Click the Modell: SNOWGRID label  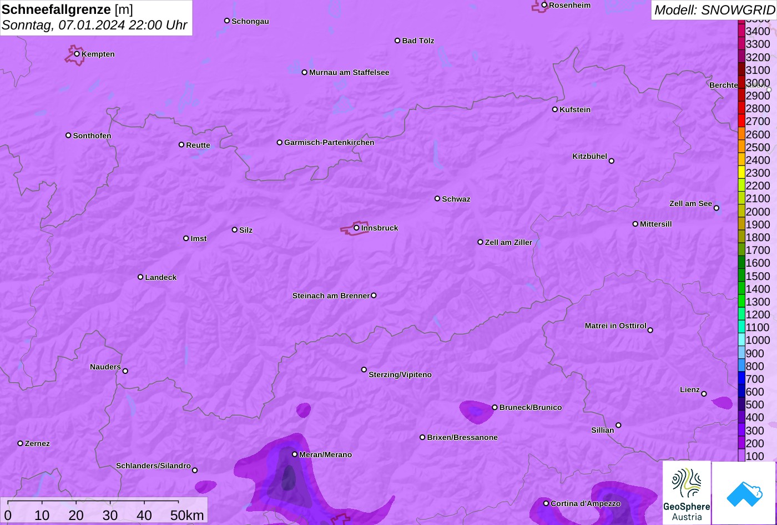coord(714,9)
